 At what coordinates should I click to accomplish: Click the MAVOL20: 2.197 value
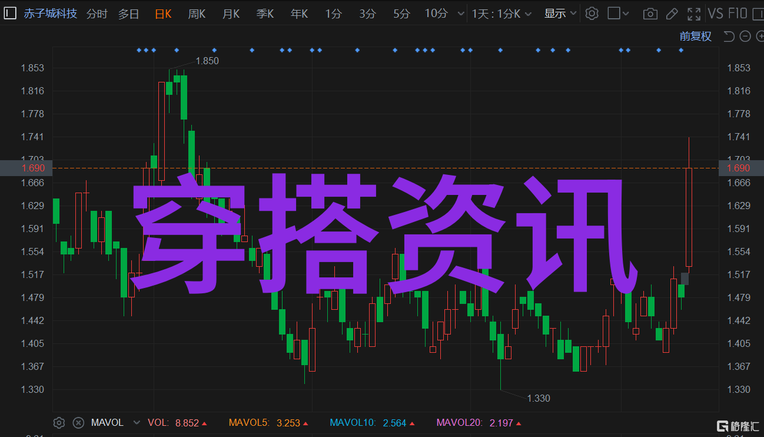coord(479,423)
